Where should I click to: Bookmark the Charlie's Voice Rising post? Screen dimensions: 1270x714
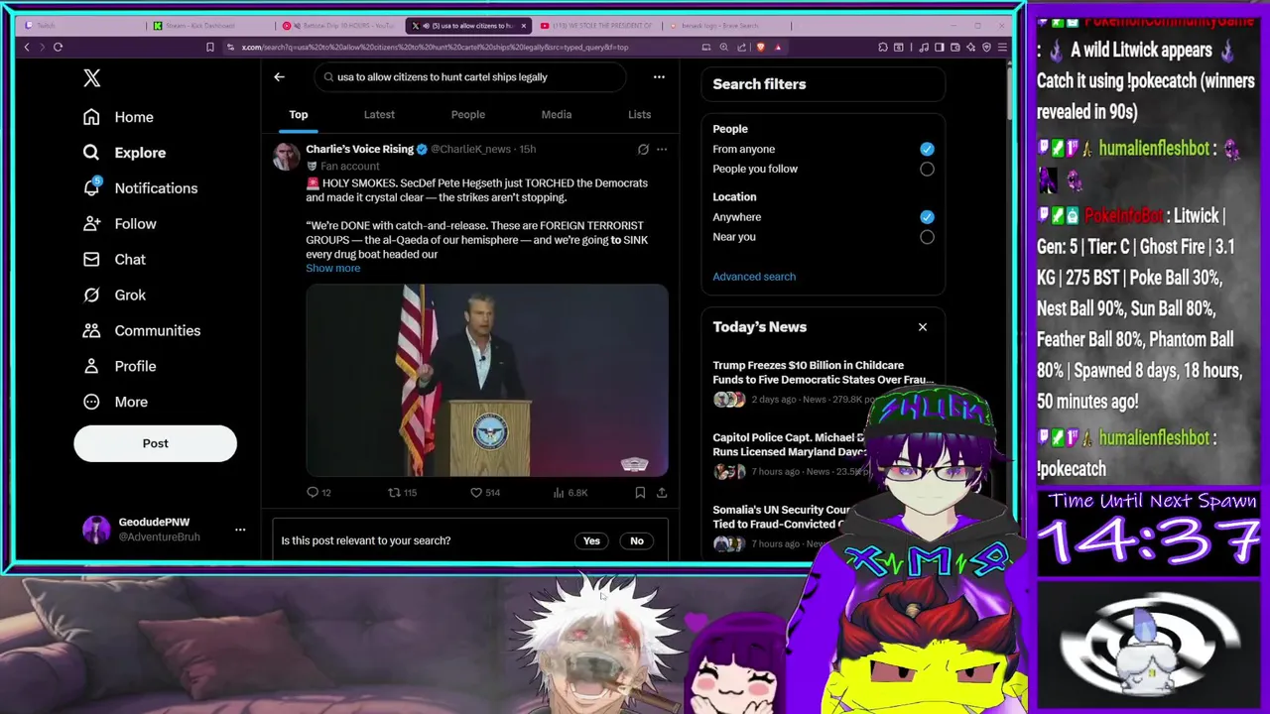click(640, 493)
